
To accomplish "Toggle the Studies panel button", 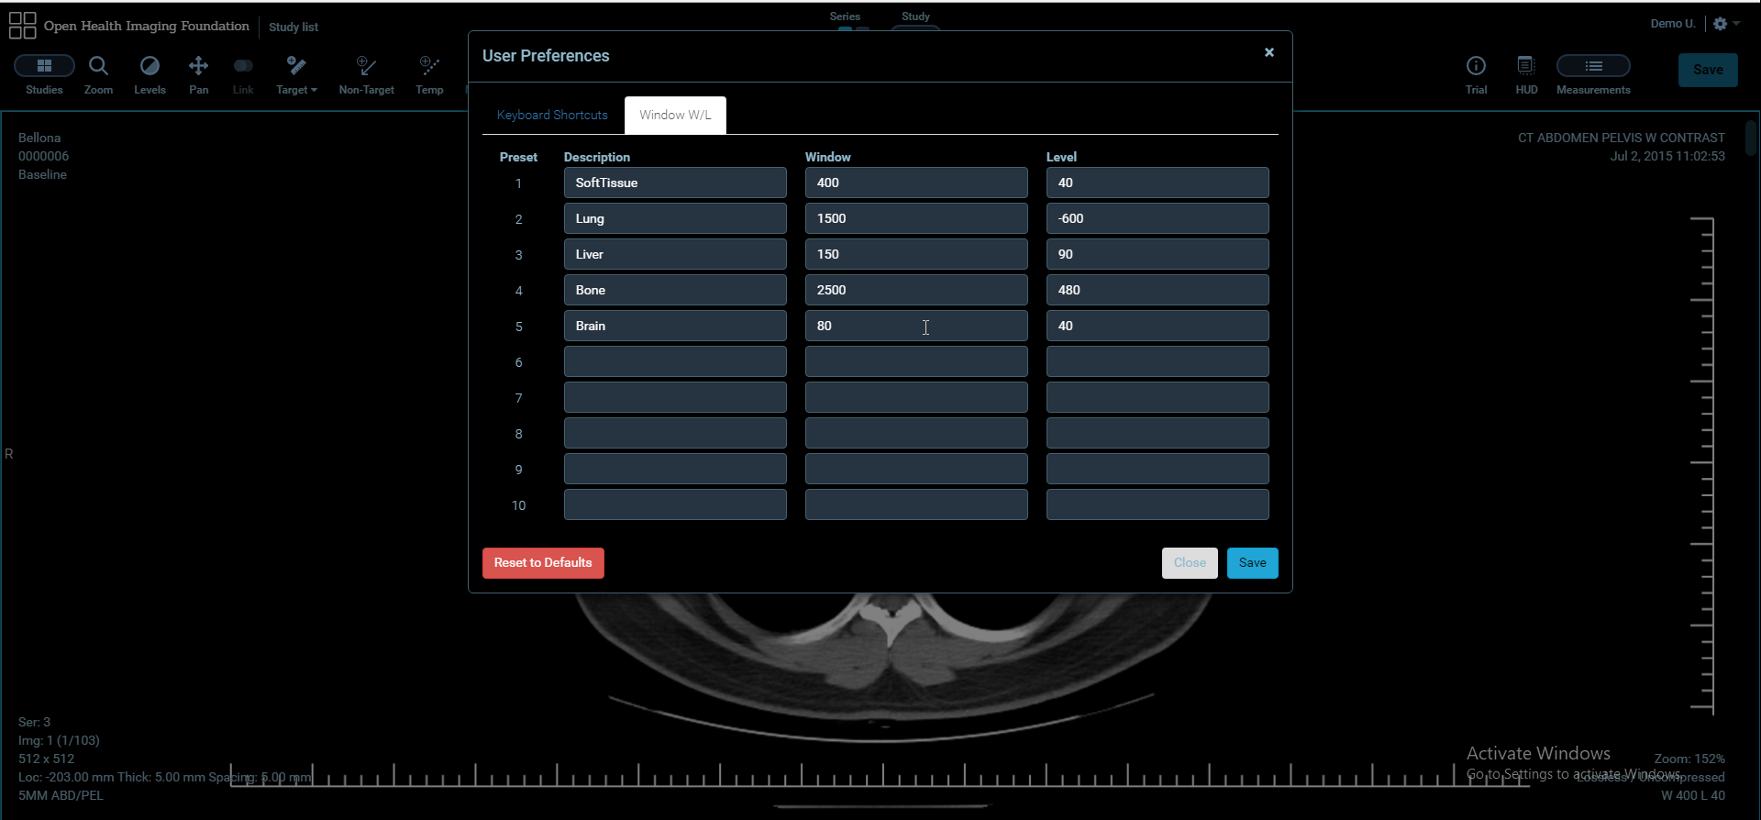I will tap(44, 66).
